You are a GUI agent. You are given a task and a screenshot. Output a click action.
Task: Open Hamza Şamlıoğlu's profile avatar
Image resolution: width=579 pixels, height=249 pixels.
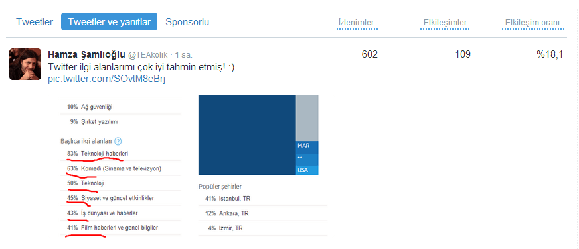coord(25,64)
